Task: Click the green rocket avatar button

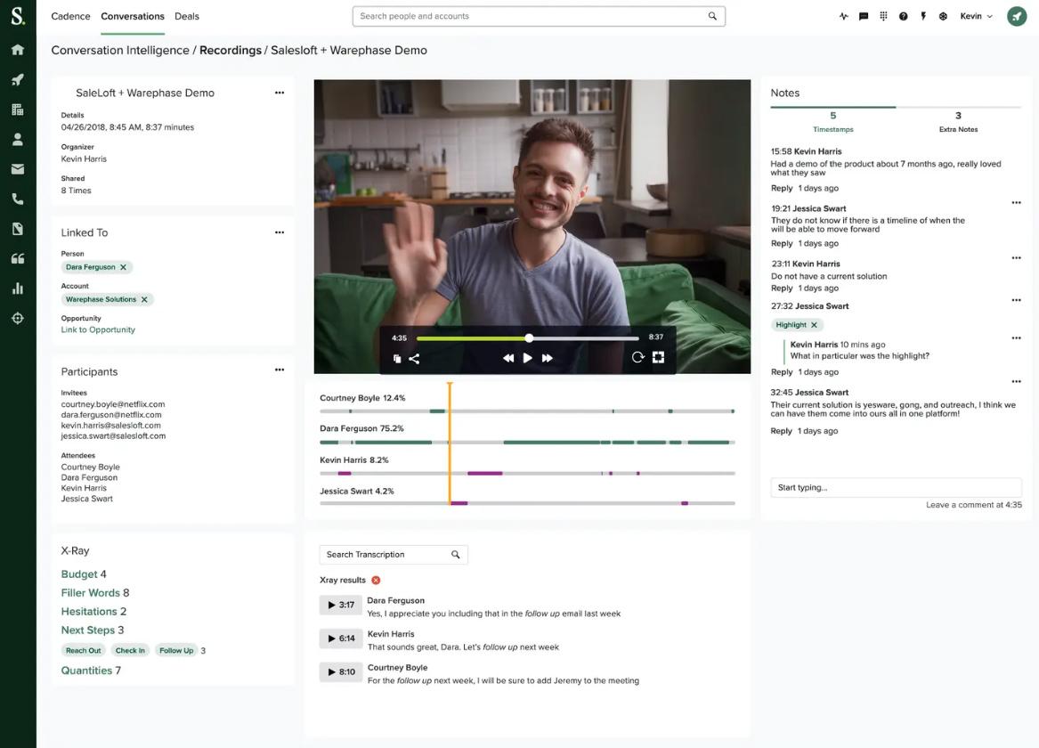Action: click(1017, 16)
